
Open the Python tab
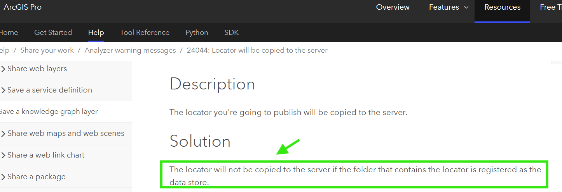[197, 33]
